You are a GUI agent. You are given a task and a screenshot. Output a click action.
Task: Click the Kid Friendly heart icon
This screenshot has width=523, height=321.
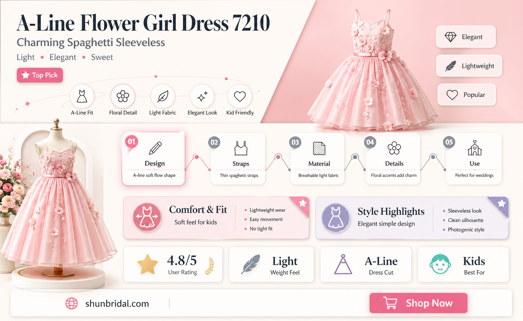(240, 96)
